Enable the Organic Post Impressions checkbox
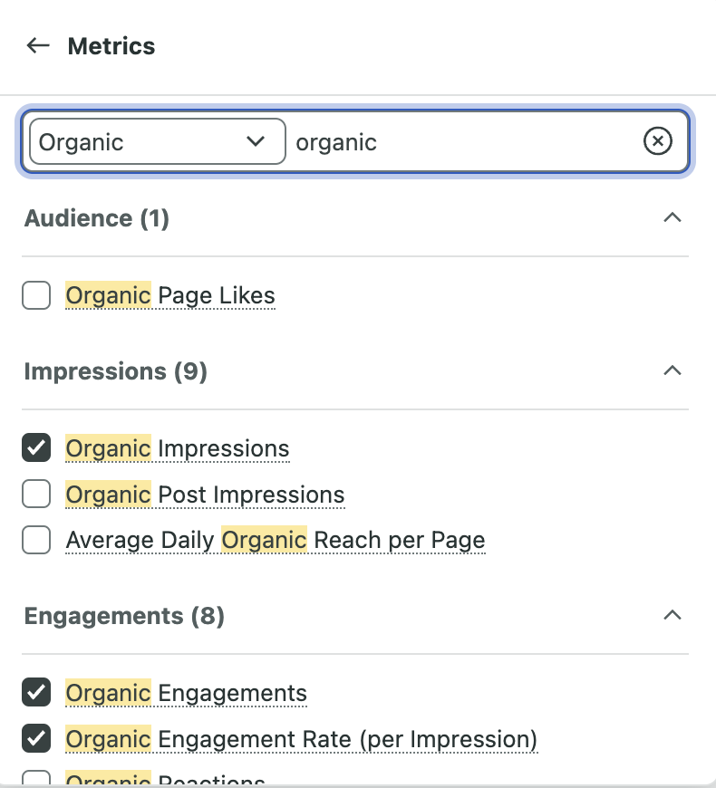 click(36, 495)
